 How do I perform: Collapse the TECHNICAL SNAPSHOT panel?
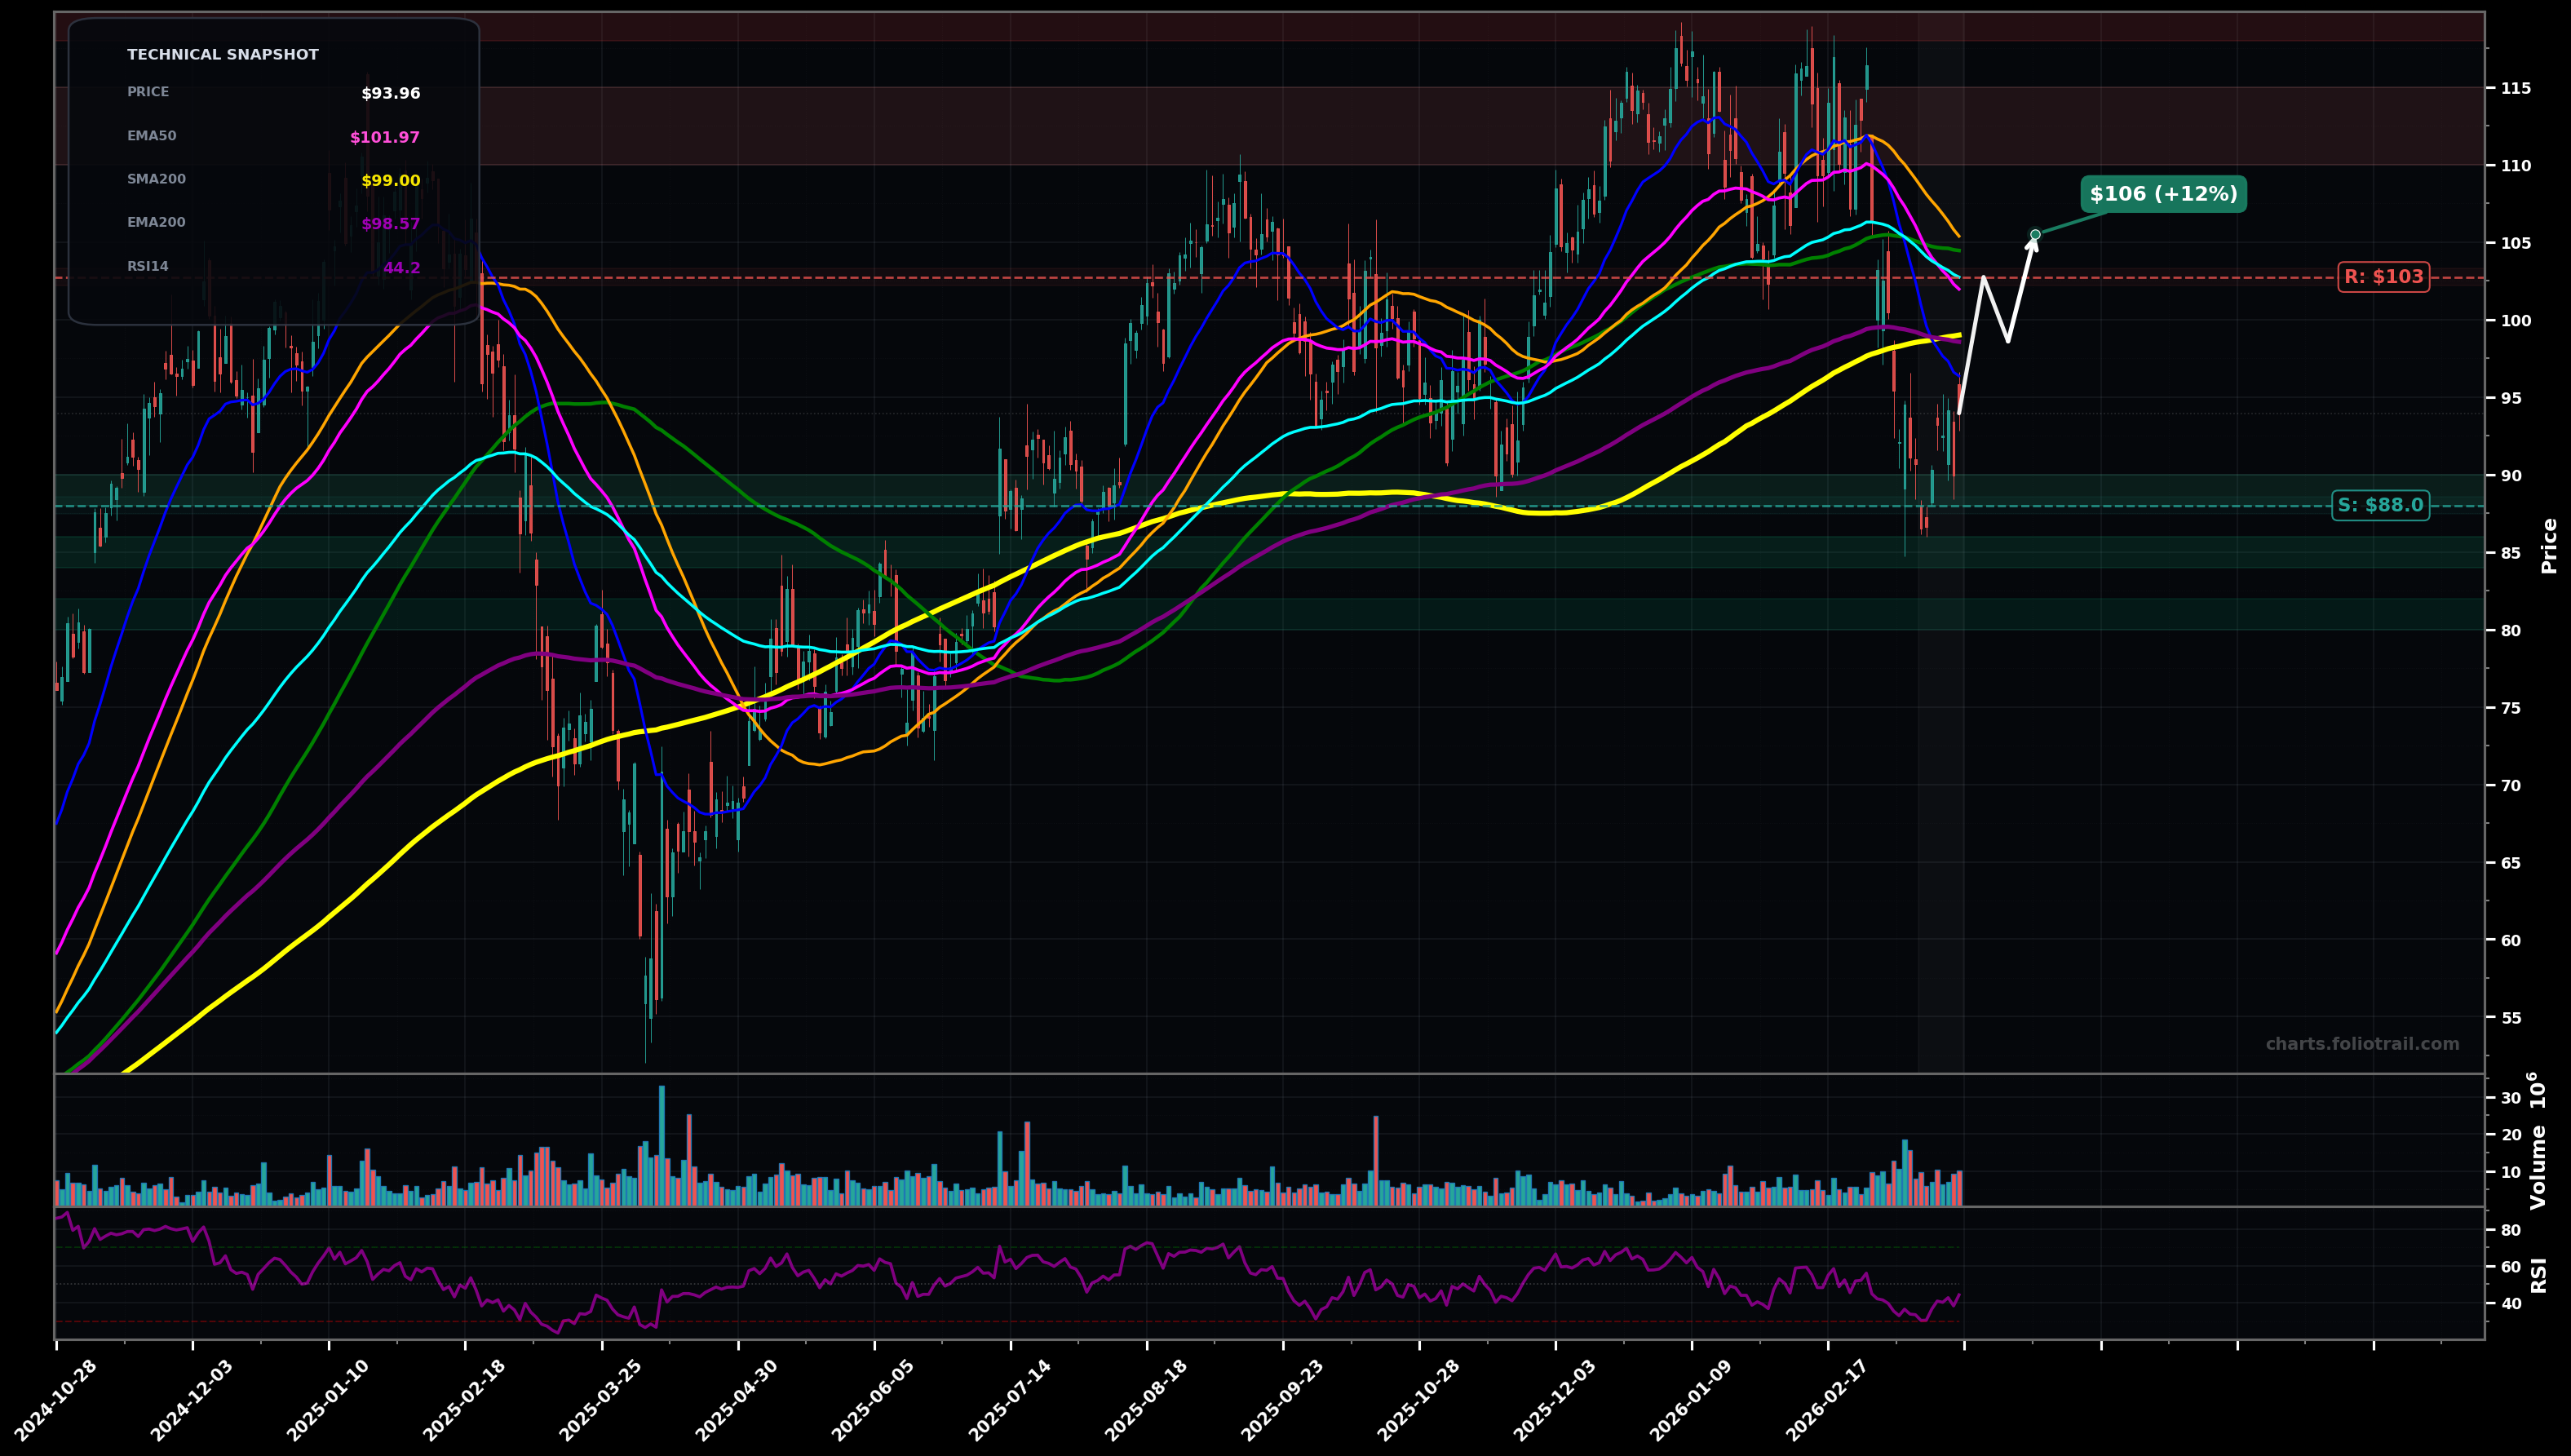[x=222, y=54]
